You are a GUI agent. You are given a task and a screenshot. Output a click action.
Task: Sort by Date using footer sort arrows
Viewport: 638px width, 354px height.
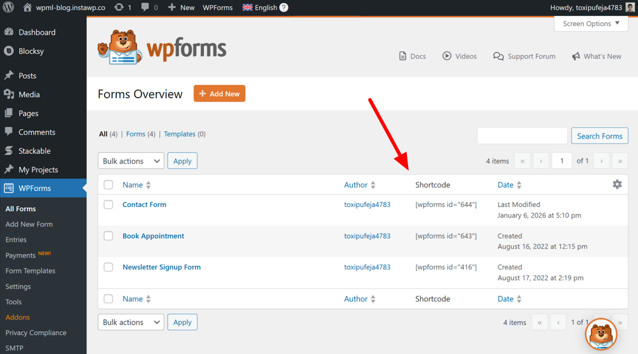(x=519, y=299)
